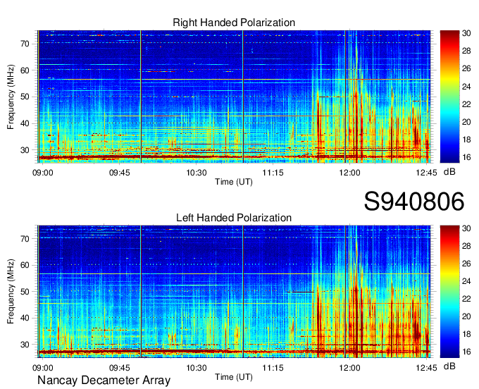This screenshot has height=389, width=479.
Task: Click the 09:00 tick label of bottom plot
Action: pyautogui.click(x=43, y=368)
